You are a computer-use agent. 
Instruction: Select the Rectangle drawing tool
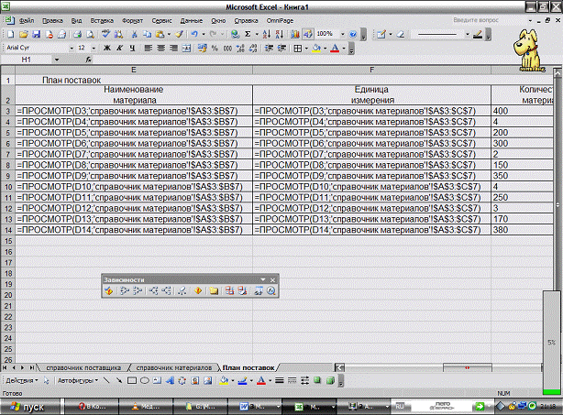pos(131,378)
